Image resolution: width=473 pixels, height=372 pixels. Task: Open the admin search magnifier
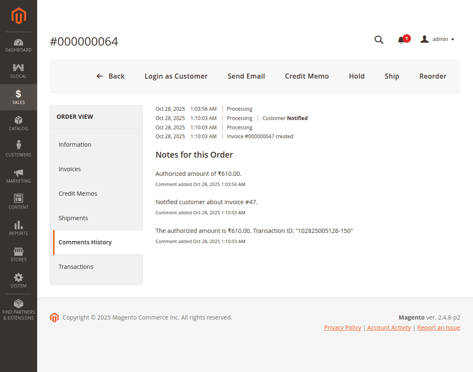tap(378, 39)
